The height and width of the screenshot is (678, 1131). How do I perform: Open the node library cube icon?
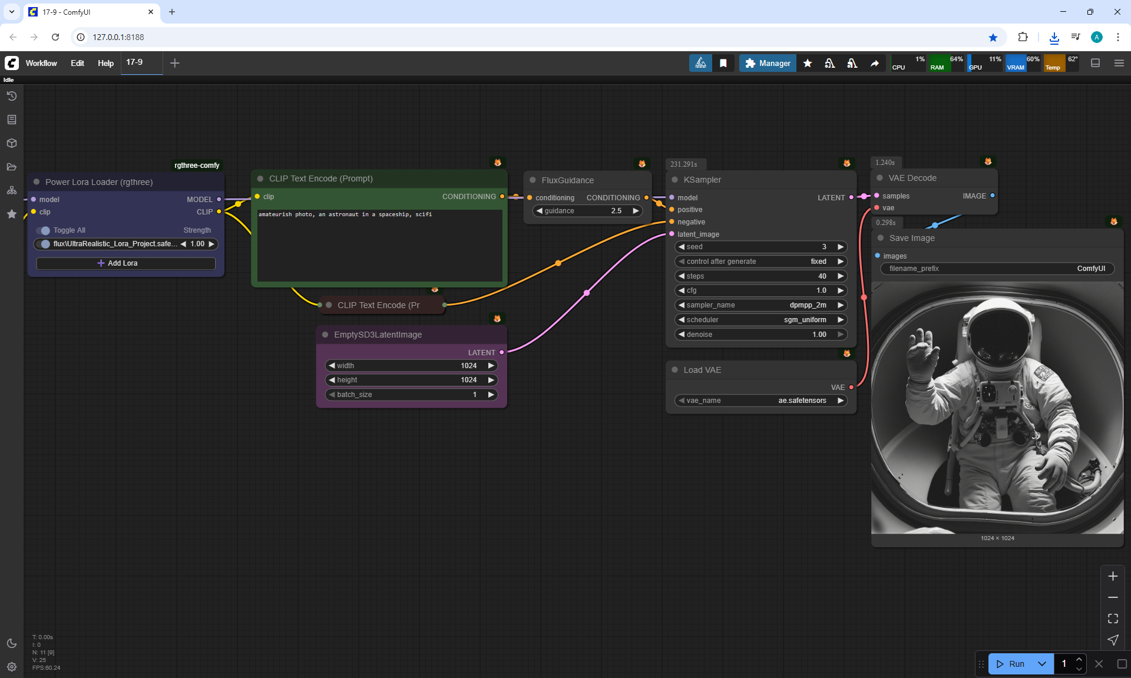pos(11,143)
